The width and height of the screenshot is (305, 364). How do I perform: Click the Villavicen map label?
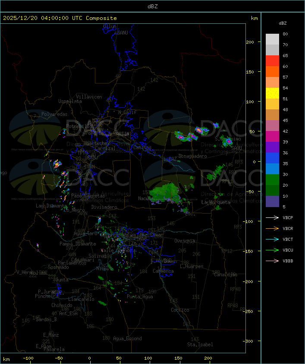89,97
